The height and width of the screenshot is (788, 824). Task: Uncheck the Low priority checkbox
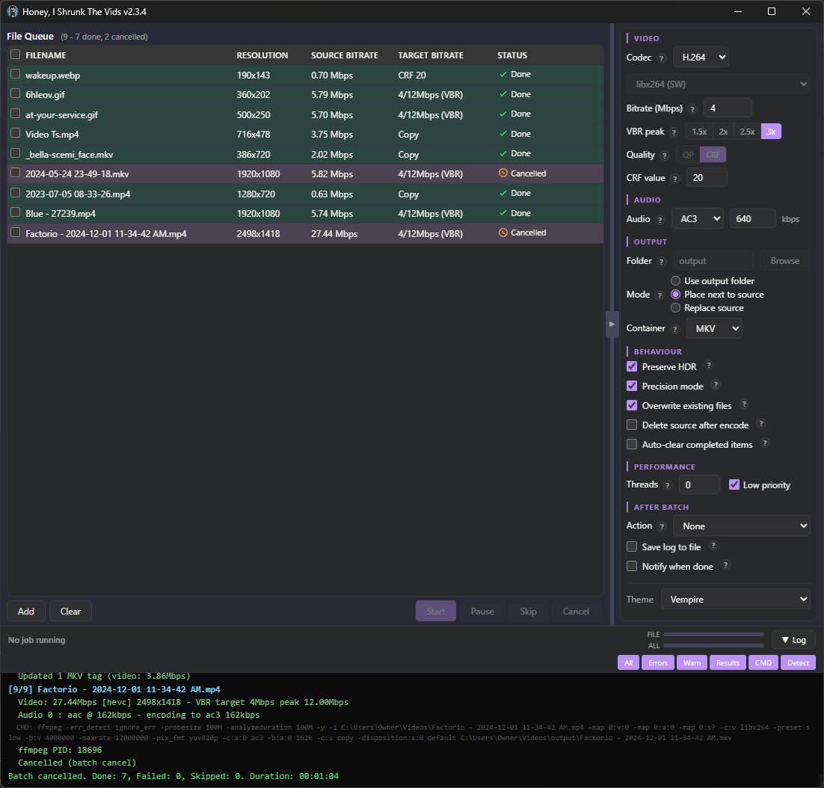[x=734, y=484]
